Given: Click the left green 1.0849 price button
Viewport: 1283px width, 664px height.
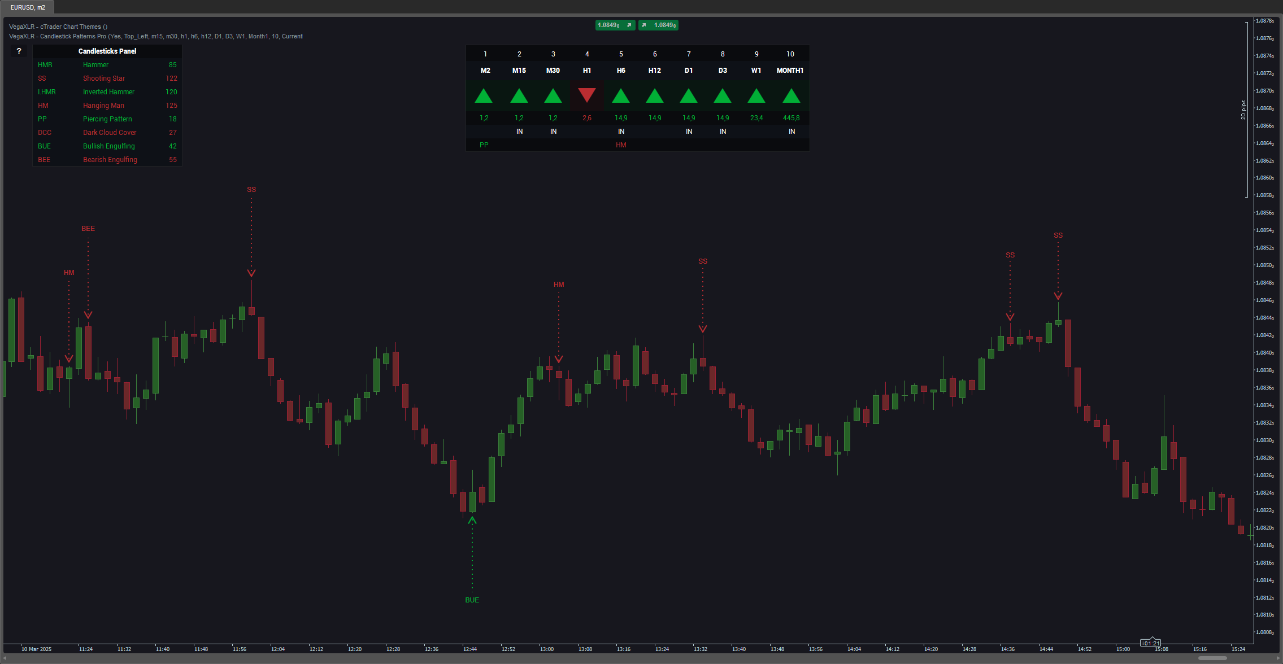Looking at the screenshot, I should (615, 25).
